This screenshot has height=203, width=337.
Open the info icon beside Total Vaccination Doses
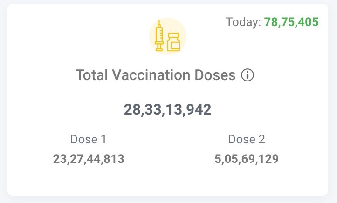pos(248,75)
